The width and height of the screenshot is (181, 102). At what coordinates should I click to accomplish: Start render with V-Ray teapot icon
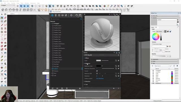tap(77, 15)
